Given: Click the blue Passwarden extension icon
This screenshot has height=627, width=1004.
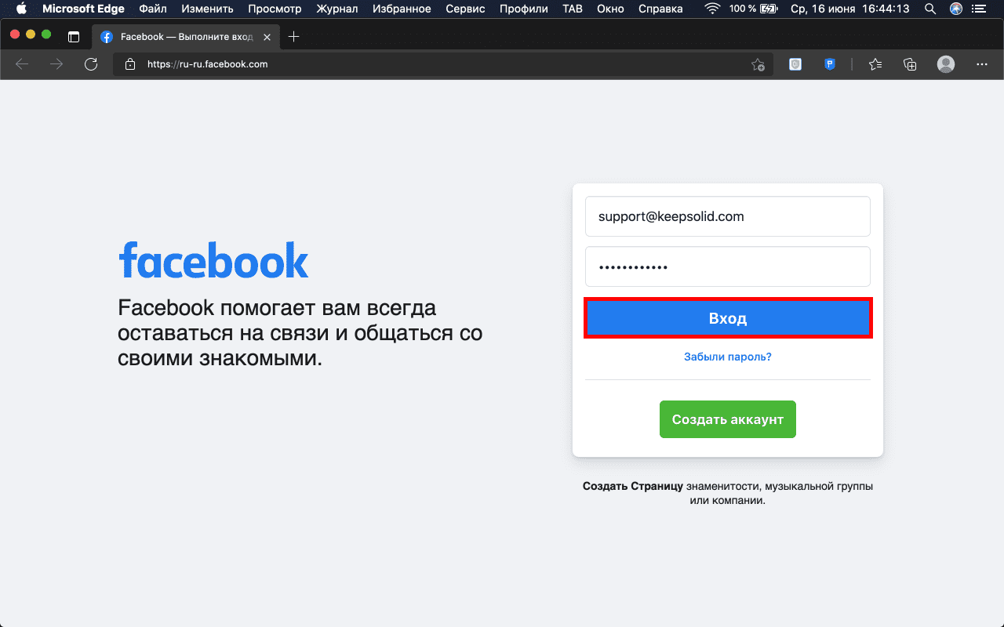Looking at the screenshot, I should 830,64.
